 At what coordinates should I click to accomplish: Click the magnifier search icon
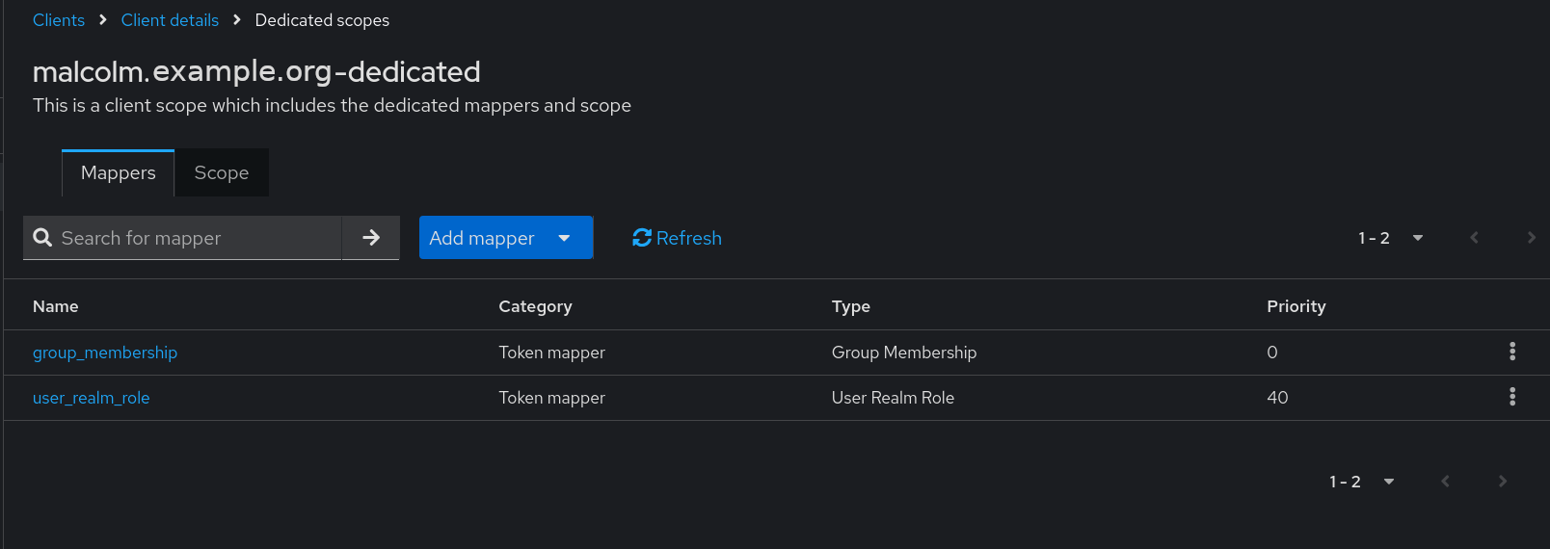42,238
